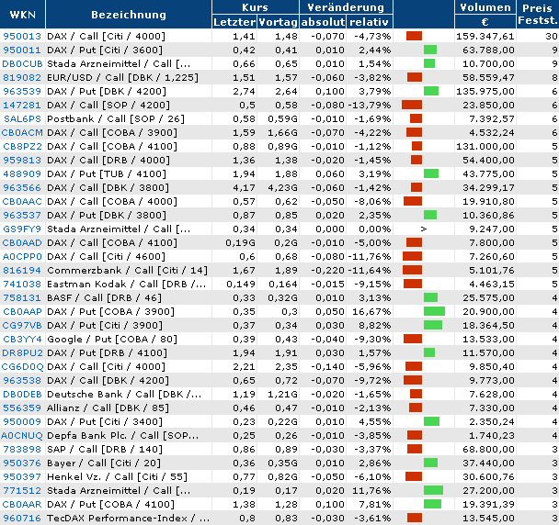The height and width of the screenshot is (525, 559).
Task: Open WKN link CB8PZ2
Action: point(22,147)
